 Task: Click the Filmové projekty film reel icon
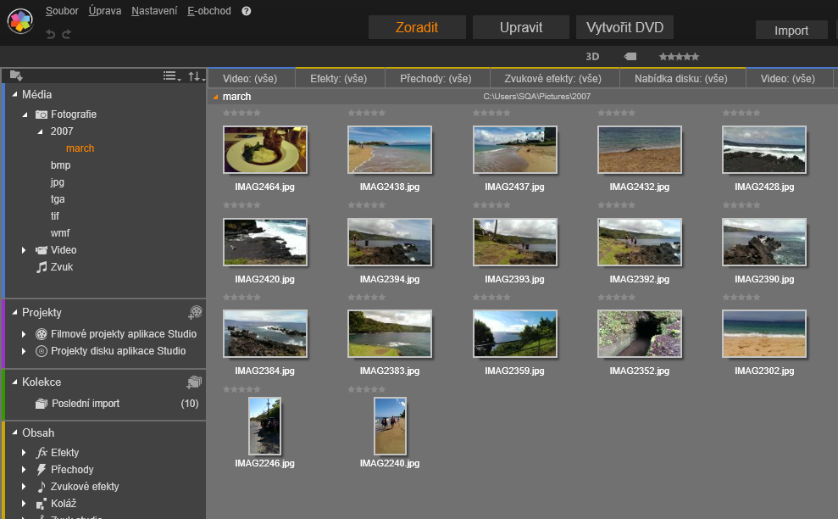[x=42, y=334]
